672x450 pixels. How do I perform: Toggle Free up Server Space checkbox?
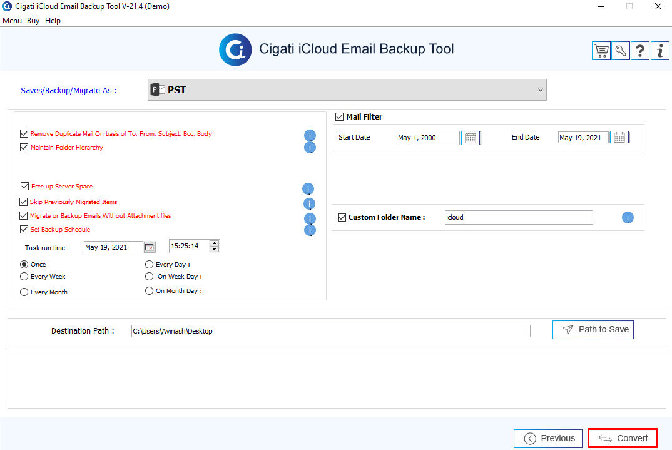point(24,186)
